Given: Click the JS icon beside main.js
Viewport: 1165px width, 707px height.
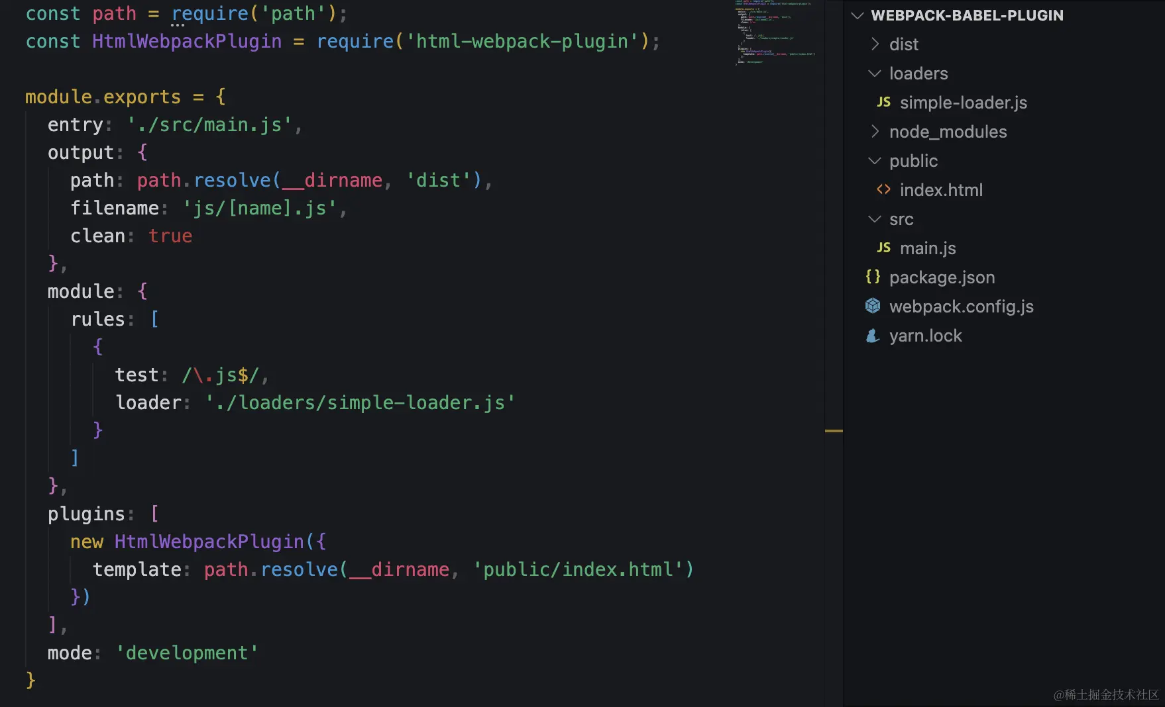Looking at the screenshot, I should pos(883,248).
